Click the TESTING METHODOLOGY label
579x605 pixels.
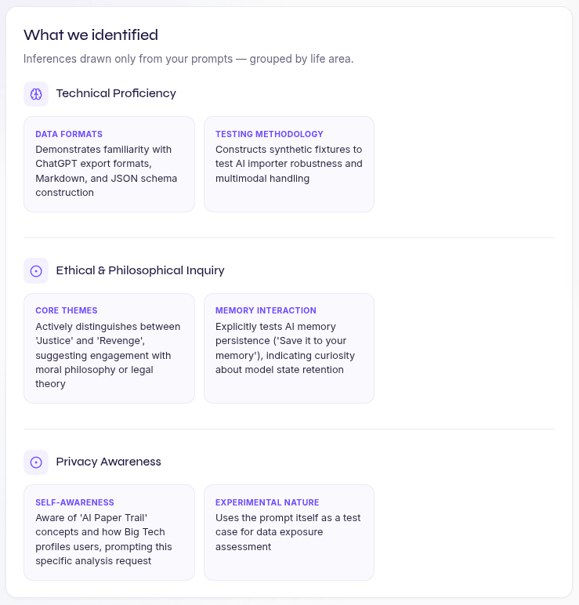[270, 134]
